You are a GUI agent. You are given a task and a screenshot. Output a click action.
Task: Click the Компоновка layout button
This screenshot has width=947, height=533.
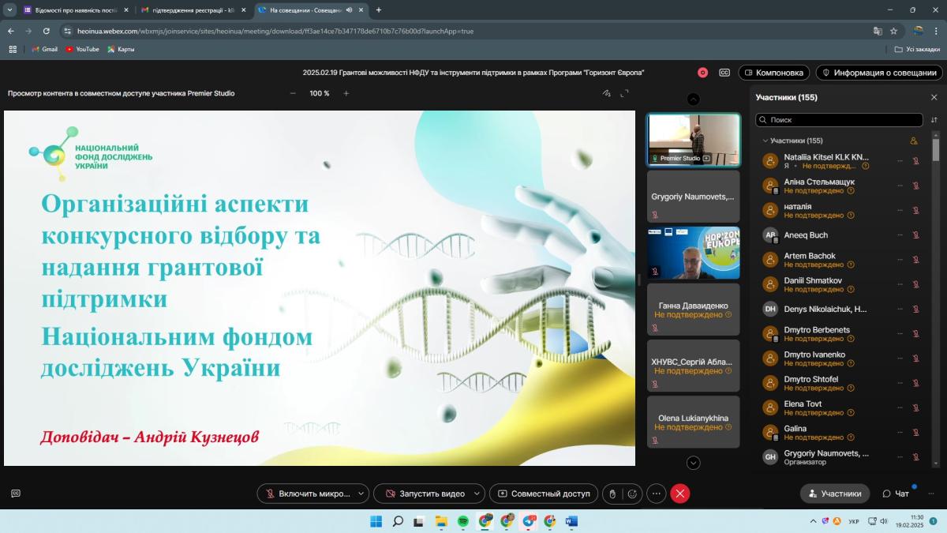pyautogui.click(x=773, y=73)
